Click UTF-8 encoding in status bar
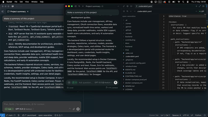This screenshot has width=208, height=117. [x=186, y=115]
